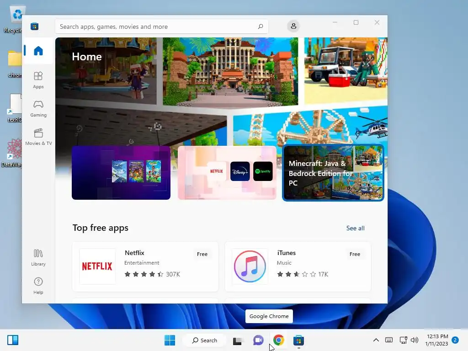468x351 pixels.
Task: Open the Apps section in sidebar
Action: point(38,80)
